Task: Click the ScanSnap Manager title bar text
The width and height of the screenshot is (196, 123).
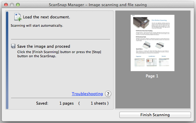Action: (x=98, y=5)
